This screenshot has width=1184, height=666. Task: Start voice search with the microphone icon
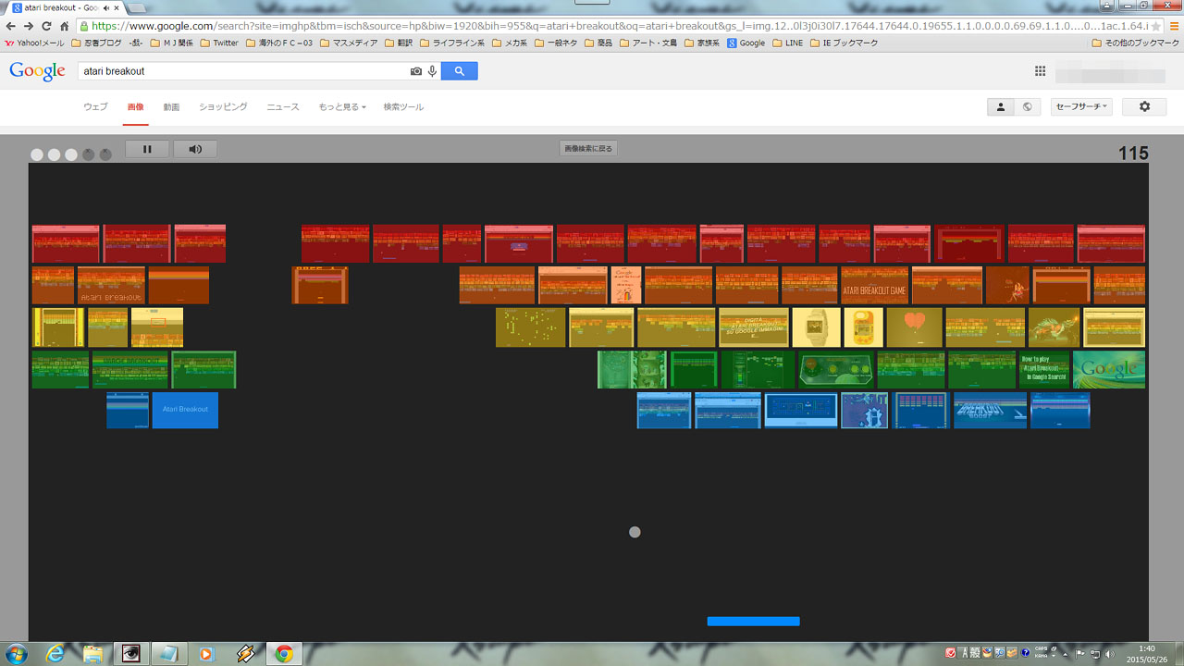(432, 71)
